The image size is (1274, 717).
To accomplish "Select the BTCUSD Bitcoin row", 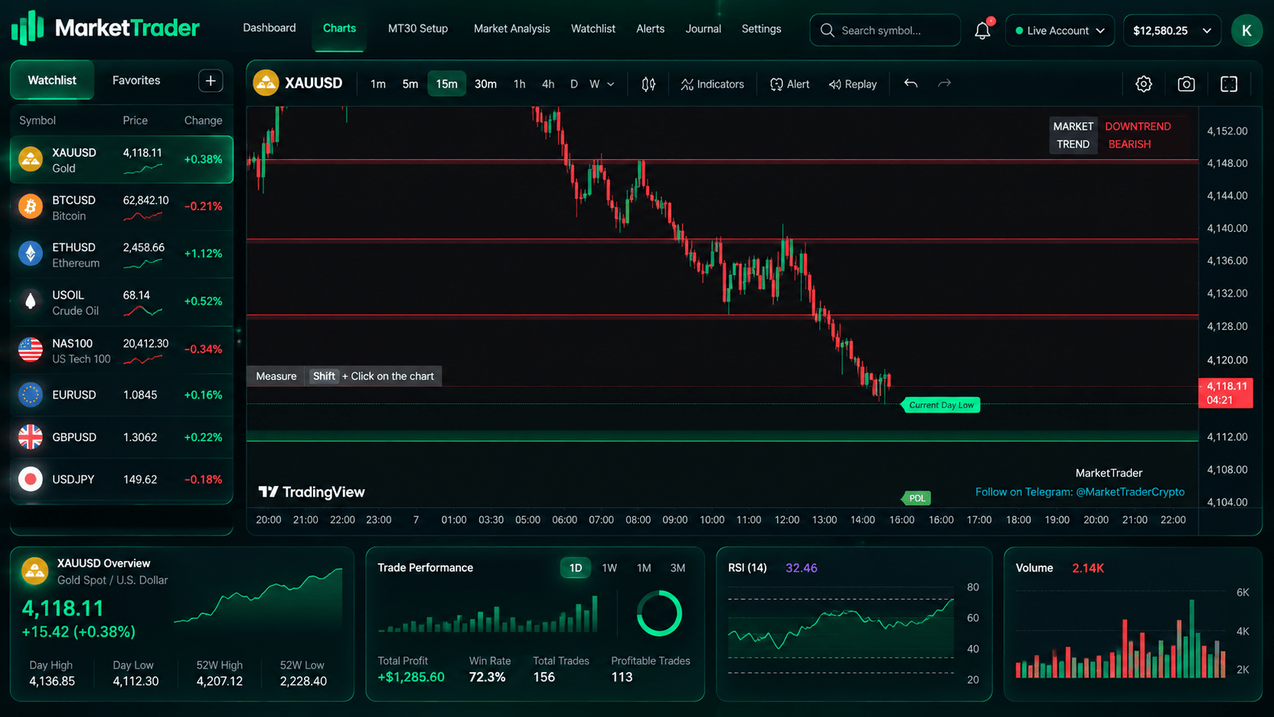I will 121,207.
